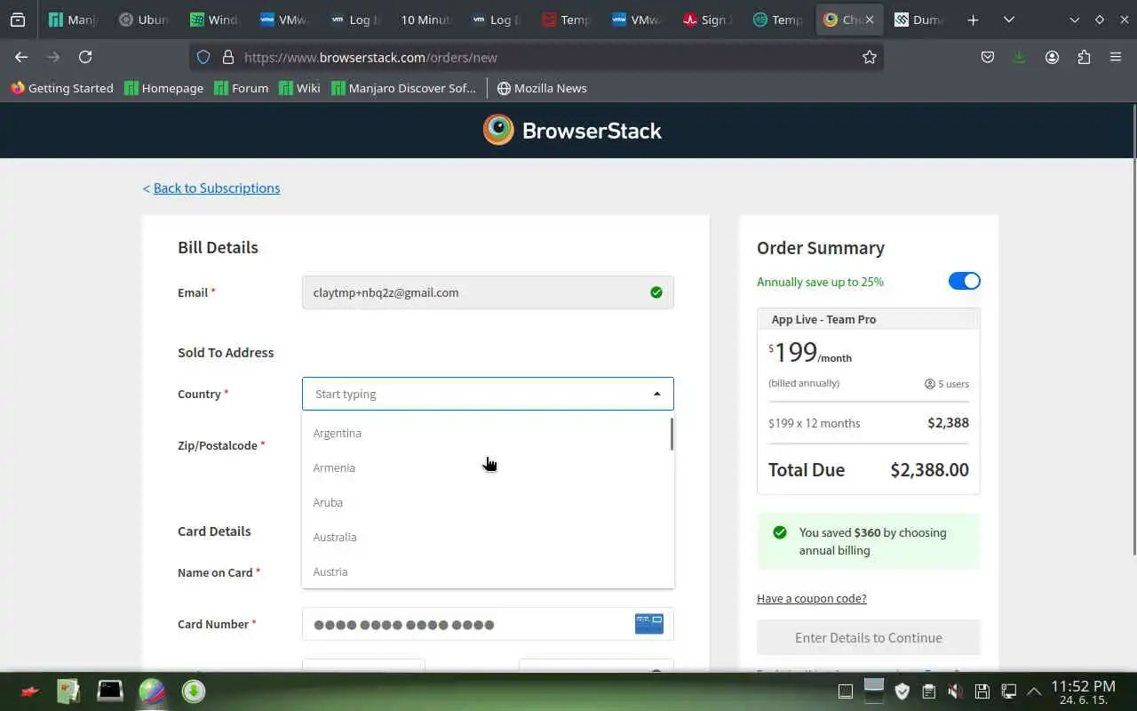Click the users icon beside 5 users
Viewport: 1137px width, 711px height.
(x=930, y=384)
